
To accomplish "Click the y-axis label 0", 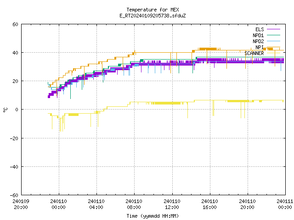I will pos(17,110).
